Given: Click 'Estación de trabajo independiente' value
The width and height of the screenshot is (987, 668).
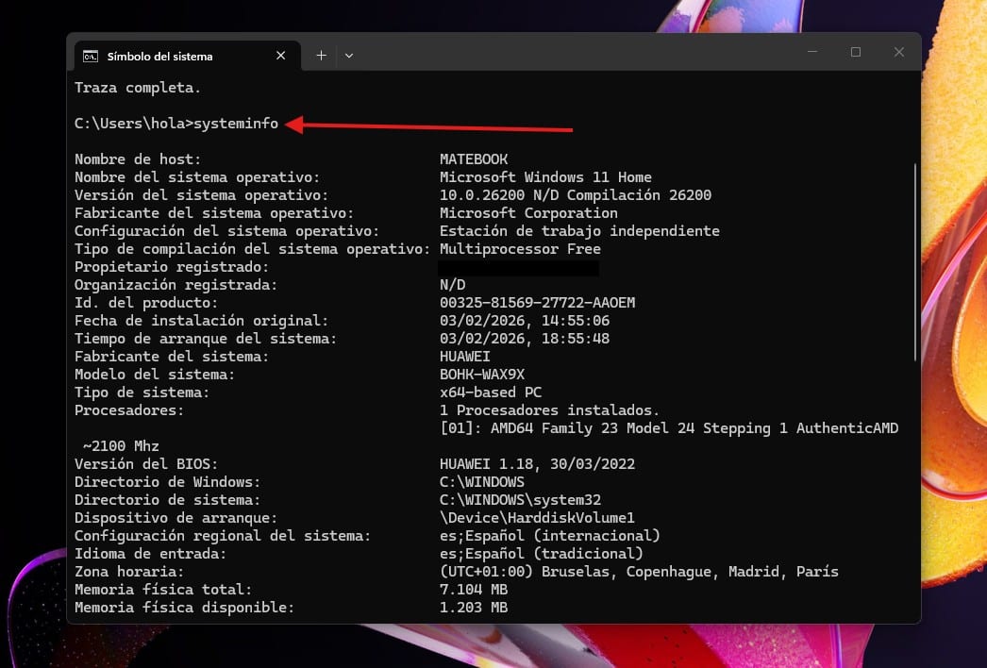Looking at the screenshot, I should pos(579,231).
